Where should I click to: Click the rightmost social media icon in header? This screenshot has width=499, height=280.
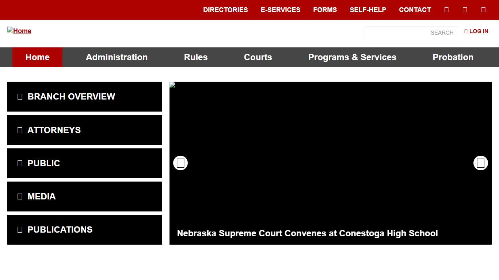(483, 9)
